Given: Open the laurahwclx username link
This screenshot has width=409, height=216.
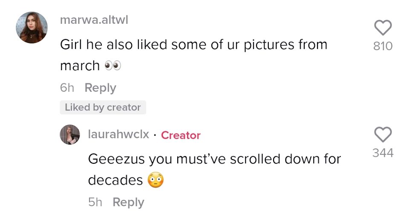Looking at the screenshot, I should pos(118,135).
